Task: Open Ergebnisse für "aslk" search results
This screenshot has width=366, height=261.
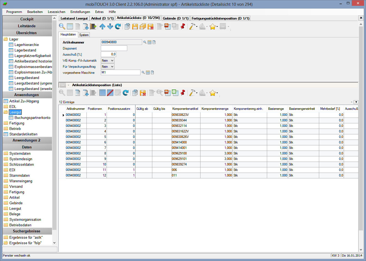Action: coord(26,237)
